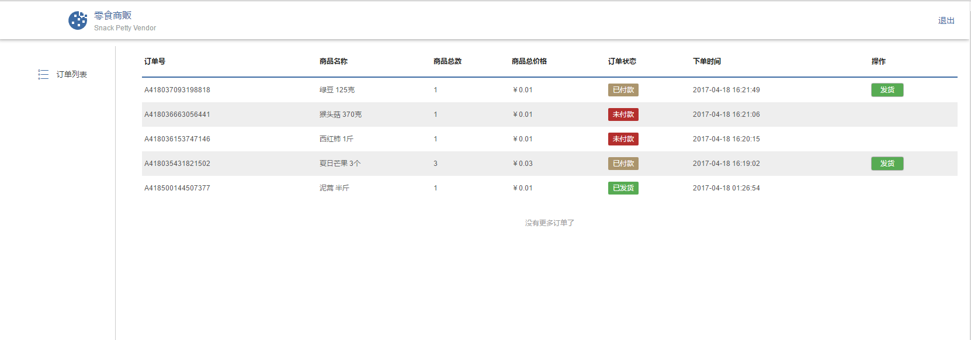
Task: Click order time 2017-04-18 16:21:06
Action: pos(726,115)
